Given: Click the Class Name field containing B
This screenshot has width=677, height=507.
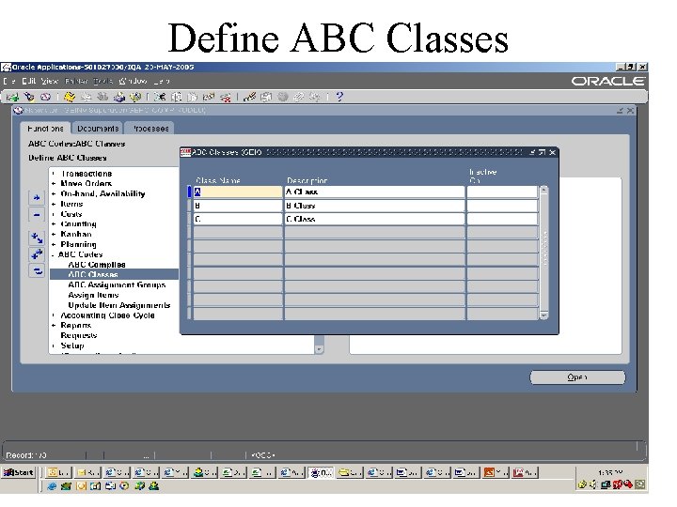Looking at the screenshot, I should [238, 206].
